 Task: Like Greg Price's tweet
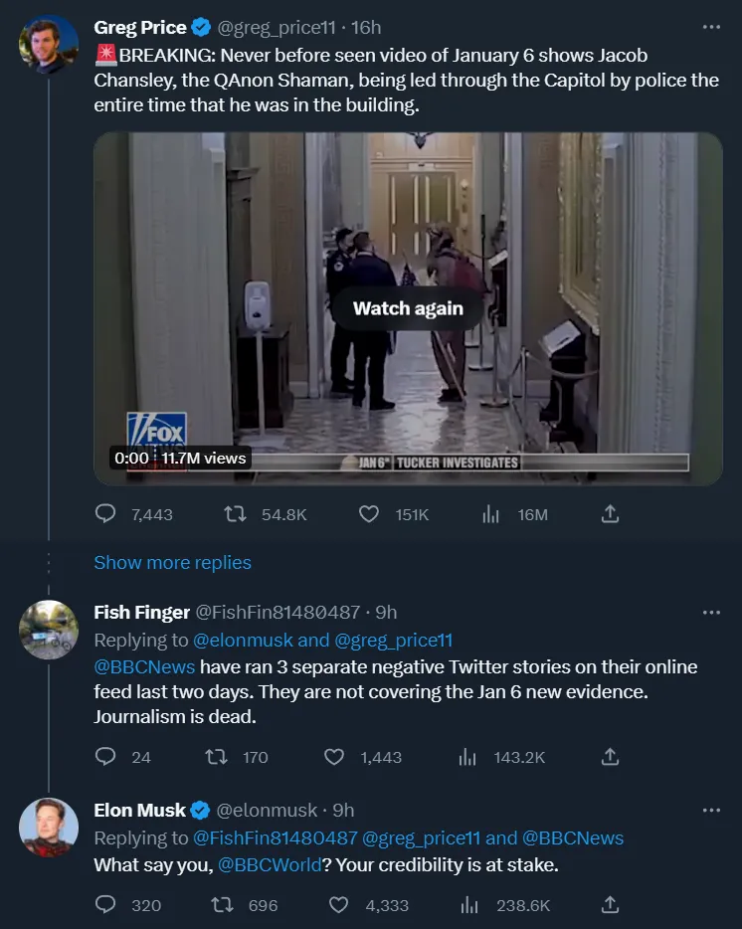pyautogui.click(x=369, y=514)
